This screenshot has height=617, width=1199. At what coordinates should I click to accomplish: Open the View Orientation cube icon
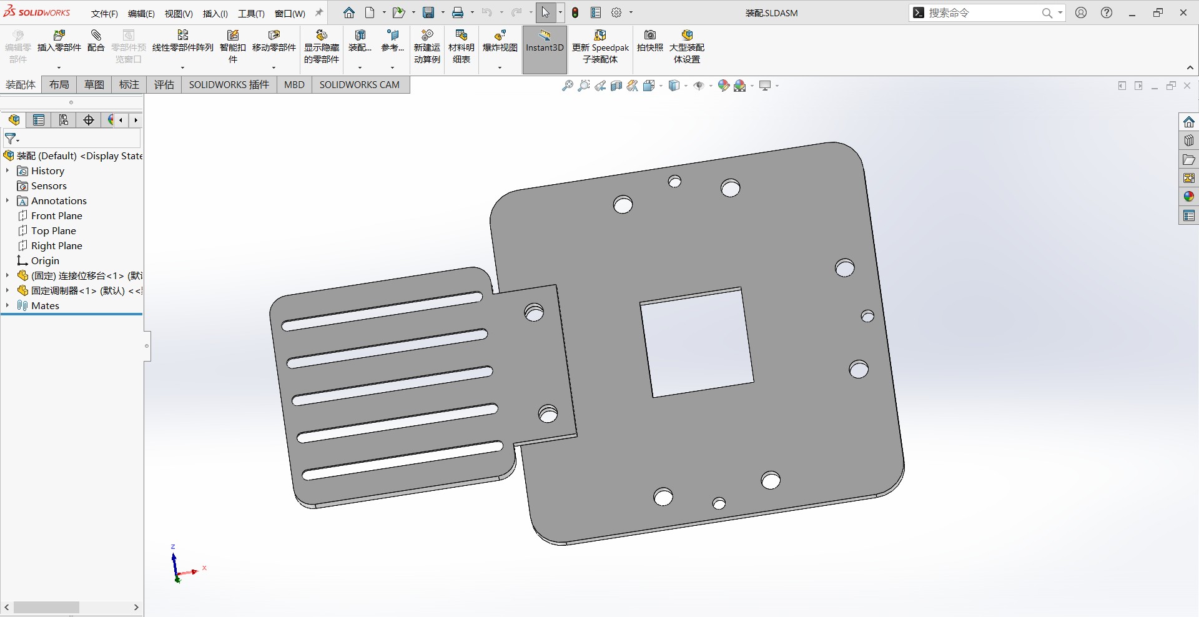pyautogui.click(x=649, y=86)
